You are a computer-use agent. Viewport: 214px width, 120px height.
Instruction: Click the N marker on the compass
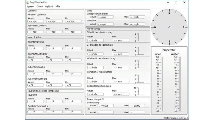click(169, 13)
